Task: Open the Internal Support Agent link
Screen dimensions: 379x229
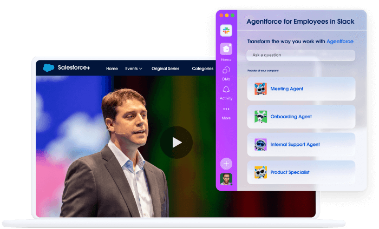Action: point(295,144)
